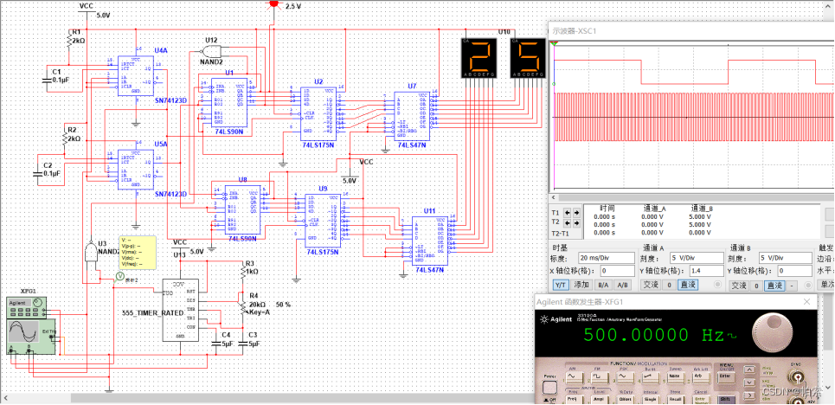Set channel B to 交流 (AC) coupling
The width and height of the screenshot is (835, 405).
click(739, 286)
